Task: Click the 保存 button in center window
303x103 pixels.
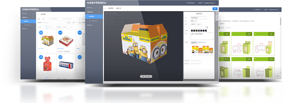Action: (215, 9)
